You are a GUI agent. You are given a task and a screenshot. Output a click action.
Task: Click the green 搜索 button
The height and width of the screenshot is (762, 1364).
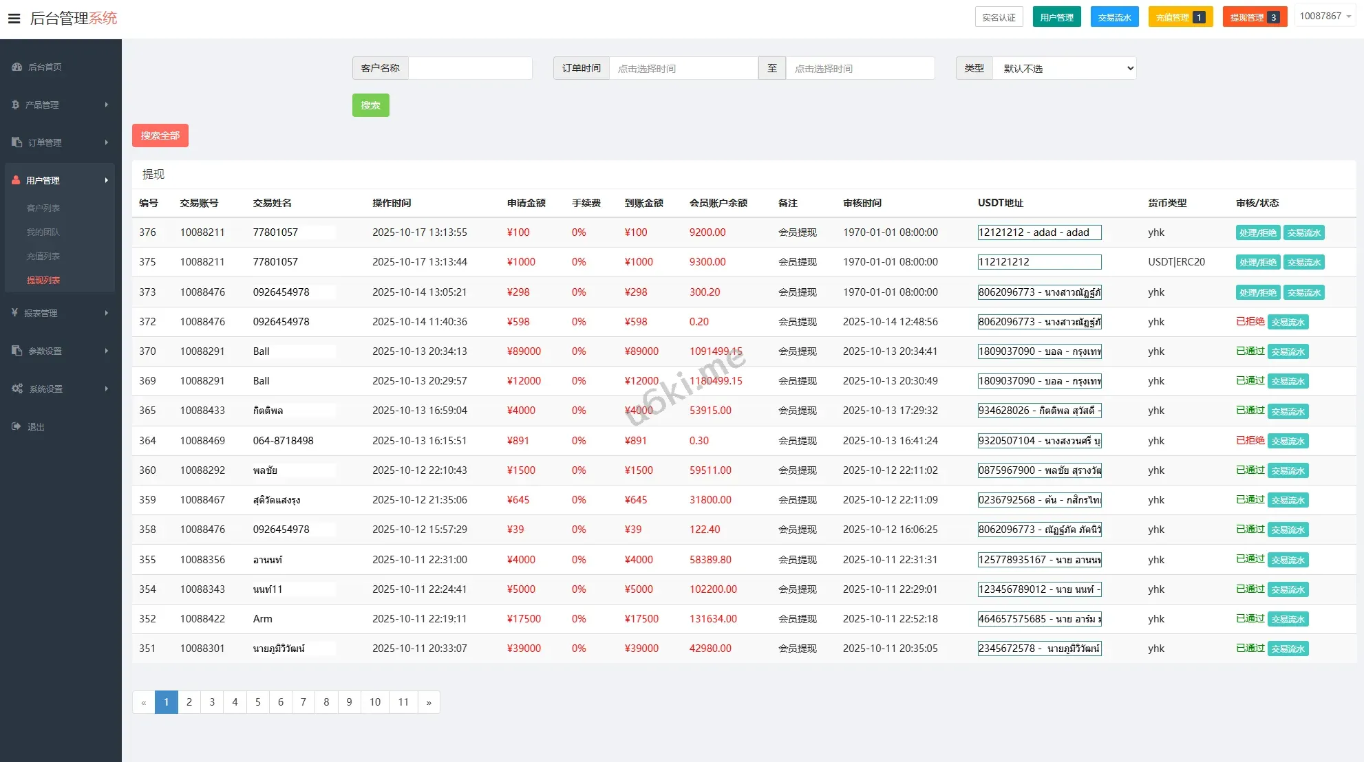[x=370, y=105]
